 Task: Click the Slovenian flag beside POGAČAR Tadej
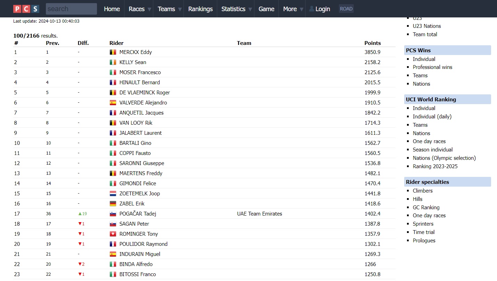(113, 214)
